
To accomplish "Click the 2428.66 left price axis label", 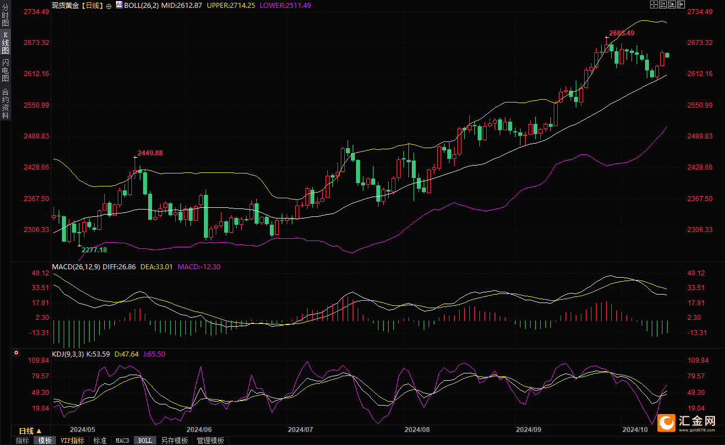I will click(37, 167).
